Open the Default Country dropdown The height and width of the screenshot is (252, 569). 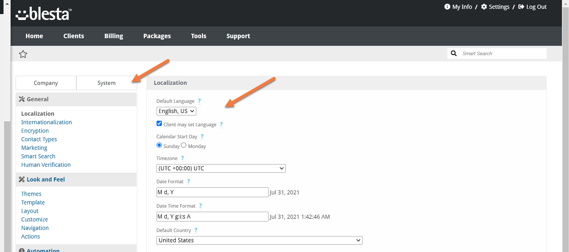(259, 240)
